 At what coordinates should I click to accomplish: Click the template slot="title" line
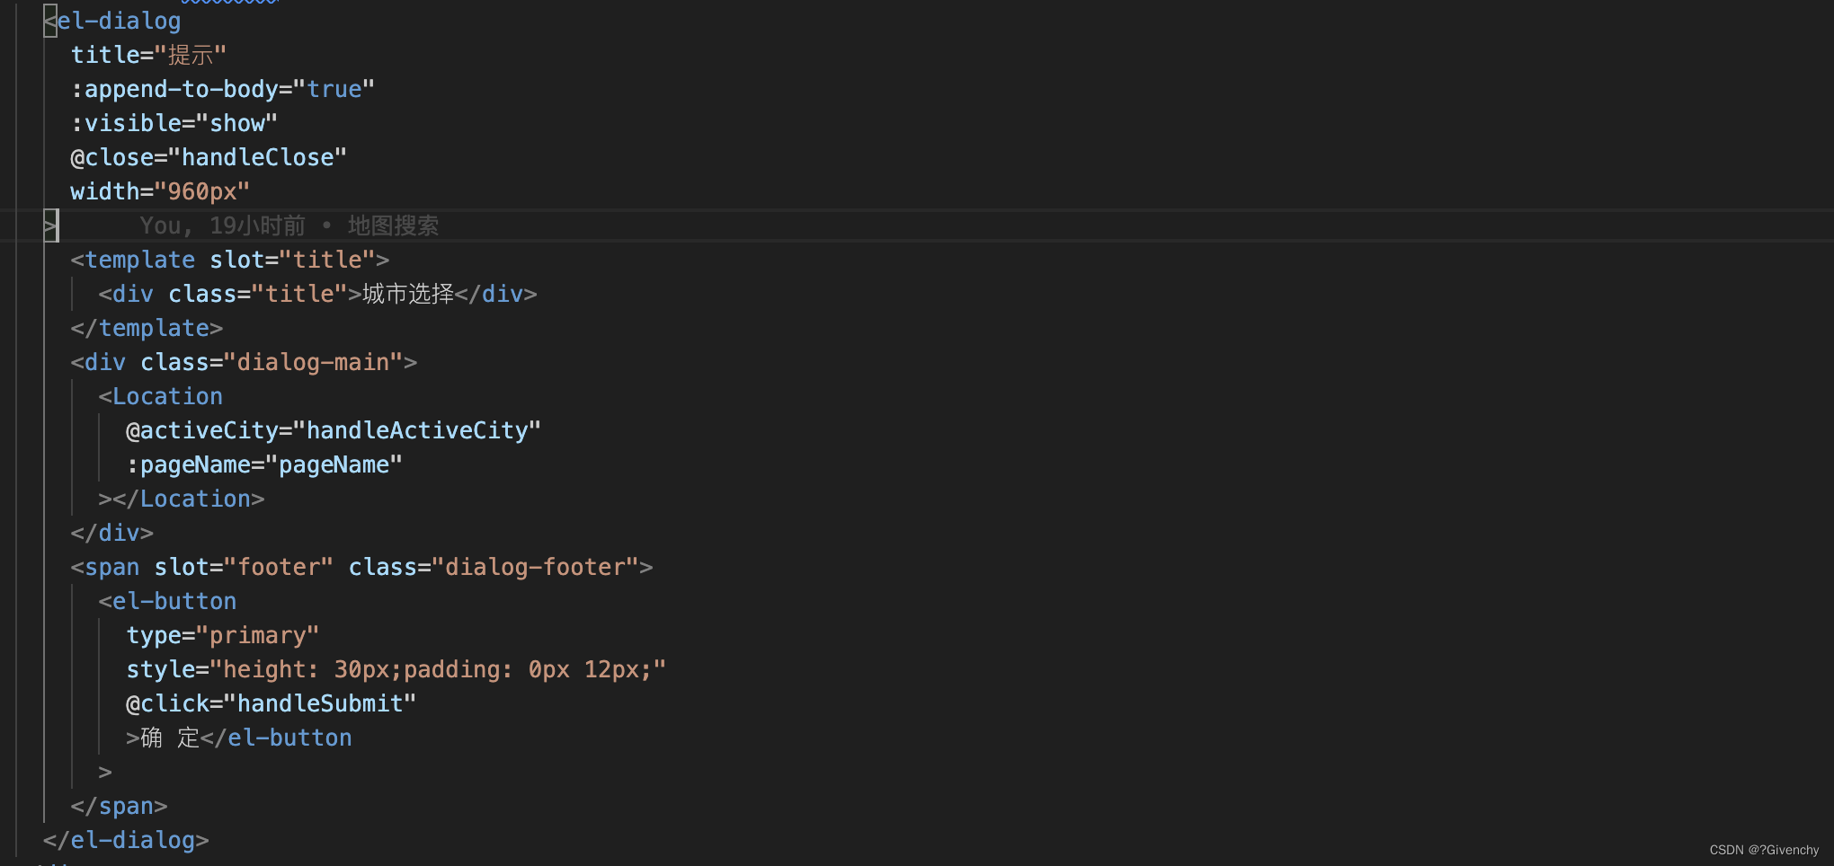[230, 260]
